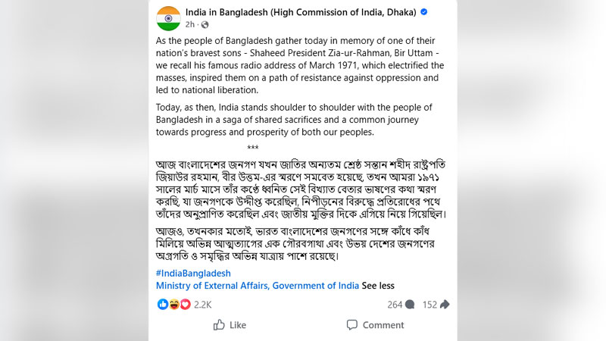Collapse the post with See less
The height and width of the screenshot is (341, 606).
(378, 286)
